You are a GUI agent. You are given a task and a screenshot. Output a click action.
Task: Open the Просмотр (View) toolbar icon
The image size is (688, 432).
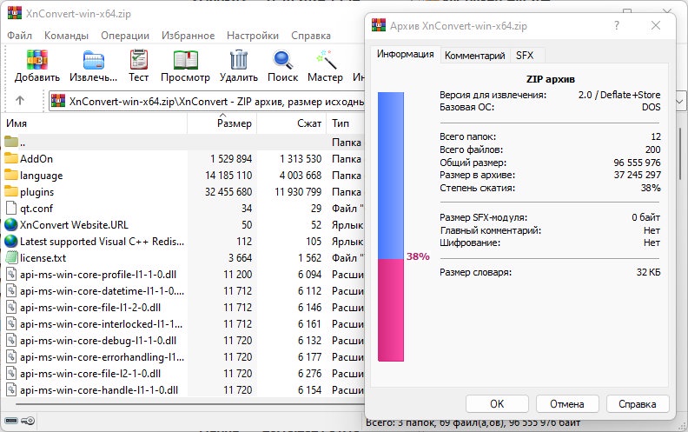[185, 60]
